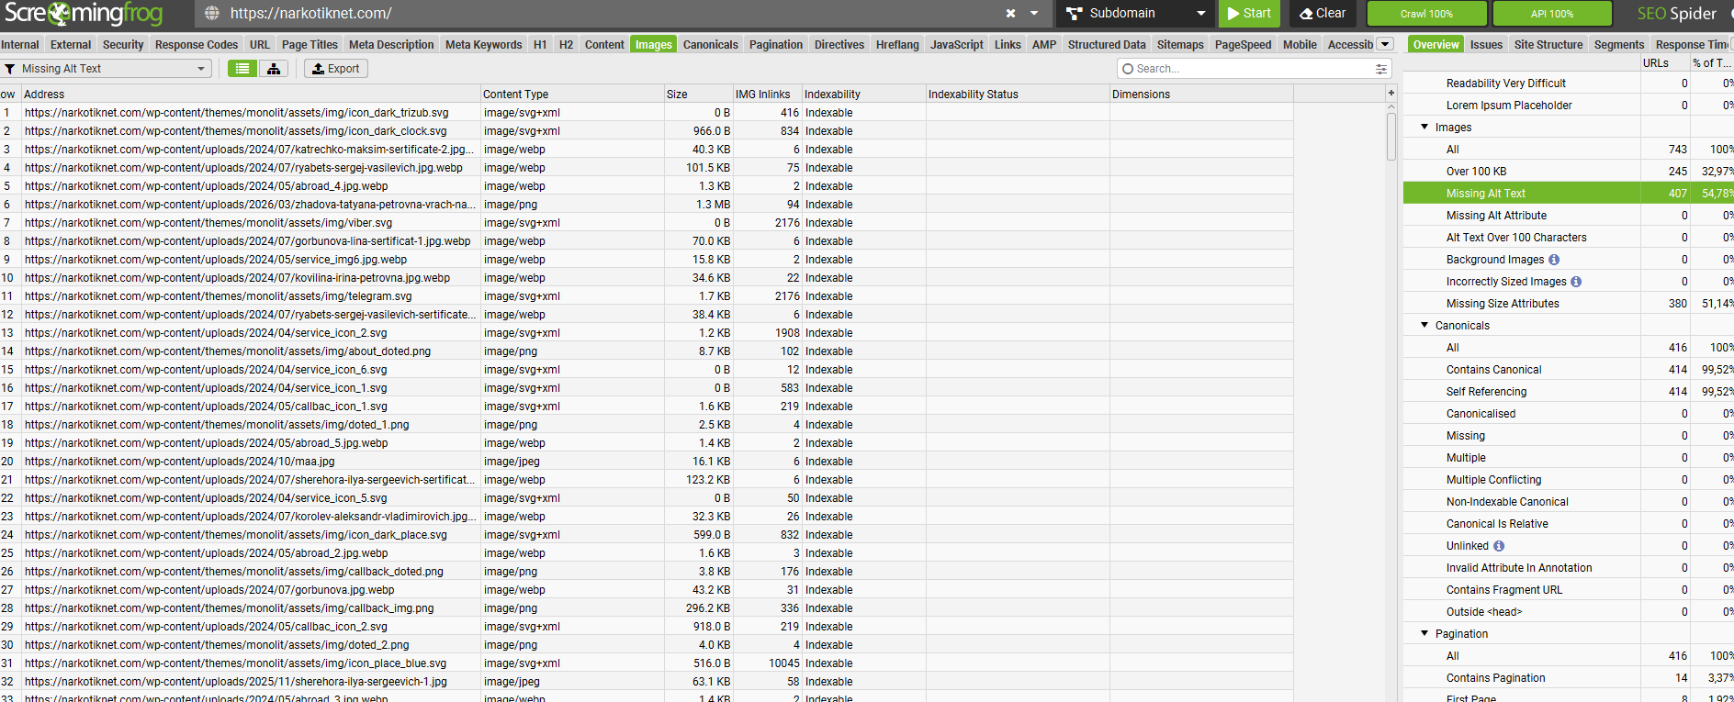1734x702 pixels.
Task: Click the Indexability Status column header
Action: pos(1018,95)
